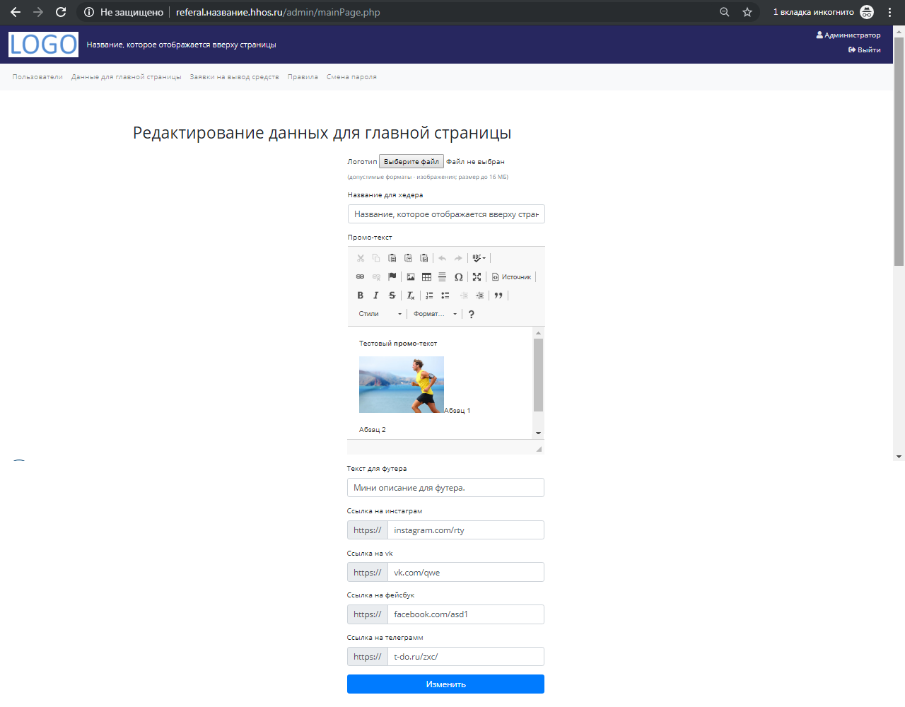This screenshot has height=707, width=905.
Task: Toggle strikethrough formatting
Action: pos(392,296)
